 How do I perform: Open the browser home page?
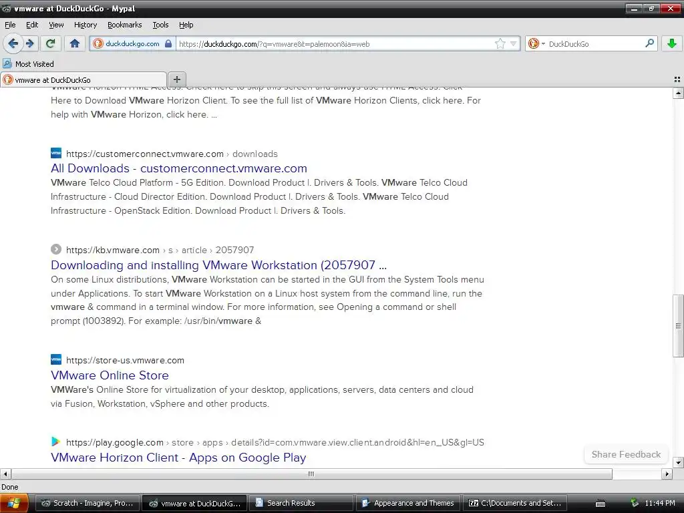click(x=75, y=43)
